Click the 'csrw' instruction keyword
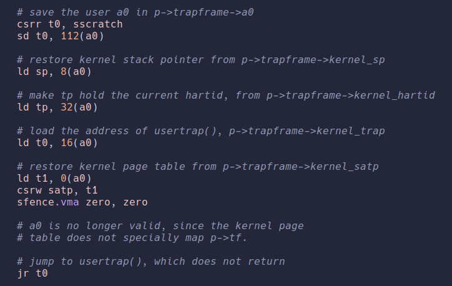The image size is (452, 286). coord(29,190)
